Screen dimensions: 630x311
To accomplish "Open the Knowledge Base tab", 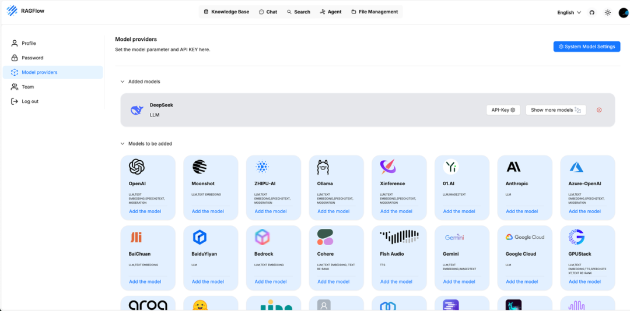I will (x=226, y=12).
